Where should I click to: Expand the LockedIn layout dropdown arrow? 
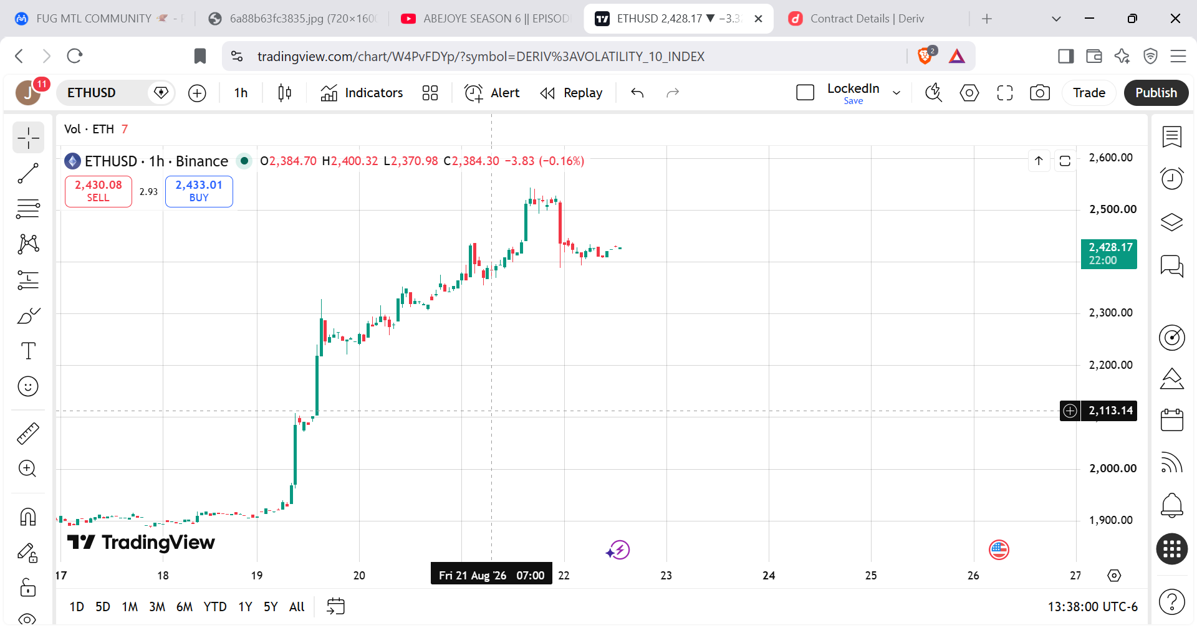[x=897, y=93]
